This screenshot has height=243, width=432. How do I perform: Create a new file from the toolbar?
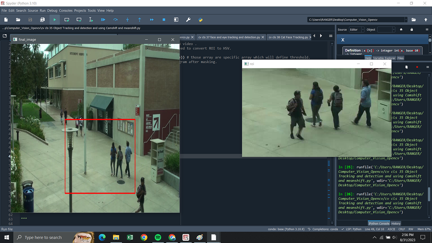pyautogui.click(x=6, y=20)
